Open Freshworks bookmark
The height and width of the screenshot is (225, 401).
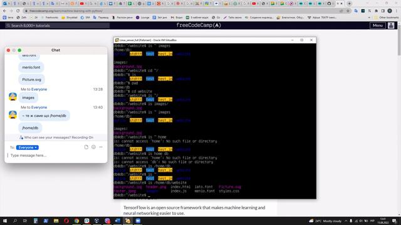[49, 17]
